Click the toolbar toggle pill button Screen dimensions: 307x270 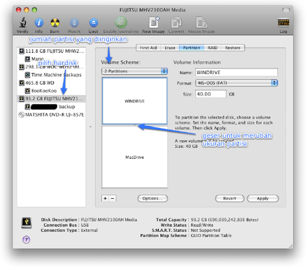point(286,10)
